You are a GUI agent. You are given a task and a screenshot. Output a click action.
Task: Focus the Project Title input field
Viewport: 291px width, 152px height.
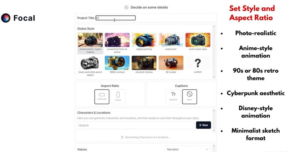click(x=116, y=18)
